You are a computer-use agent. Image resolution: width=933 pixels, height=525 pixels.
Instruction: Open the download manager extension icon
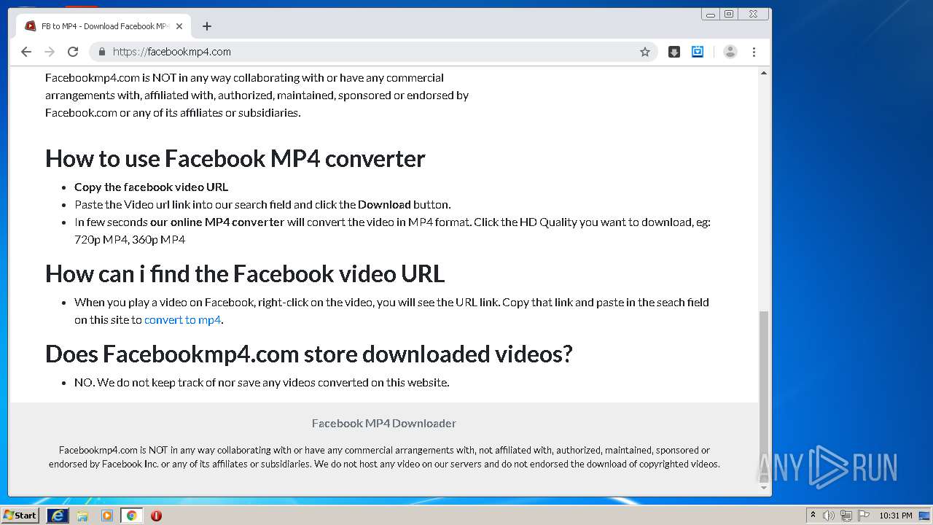pos(674,52)
